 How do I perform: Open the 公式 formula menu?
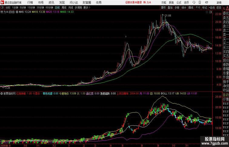pyautogui.click(x=179, y=2)
